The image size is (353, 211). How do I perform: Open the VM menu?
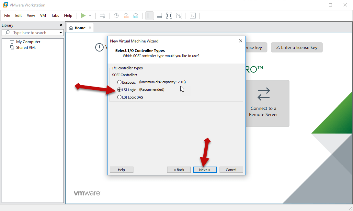click(43, 16)
